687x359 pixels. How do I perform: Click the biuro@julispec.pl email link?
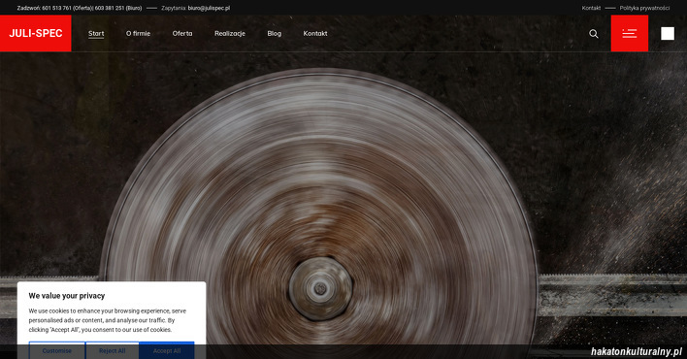point(209,8)
